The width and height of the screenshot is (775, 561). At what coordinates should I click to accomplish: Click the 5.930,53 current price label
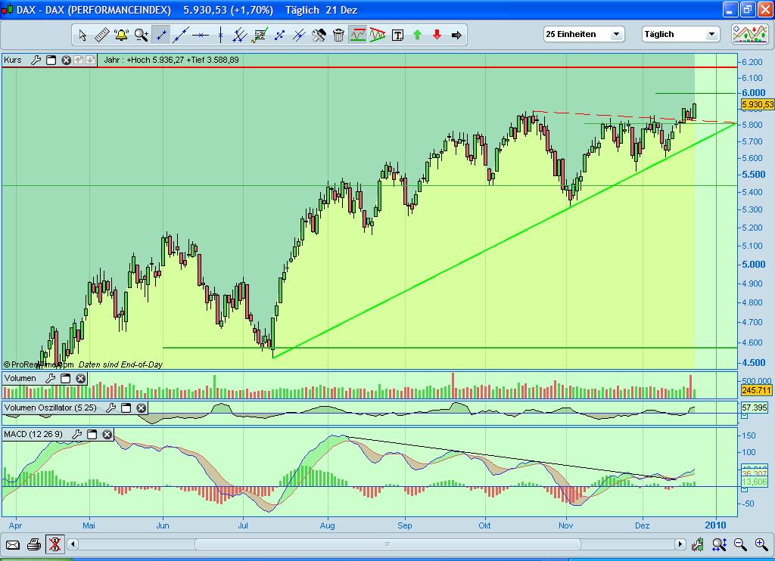click(x=757, y=104)
